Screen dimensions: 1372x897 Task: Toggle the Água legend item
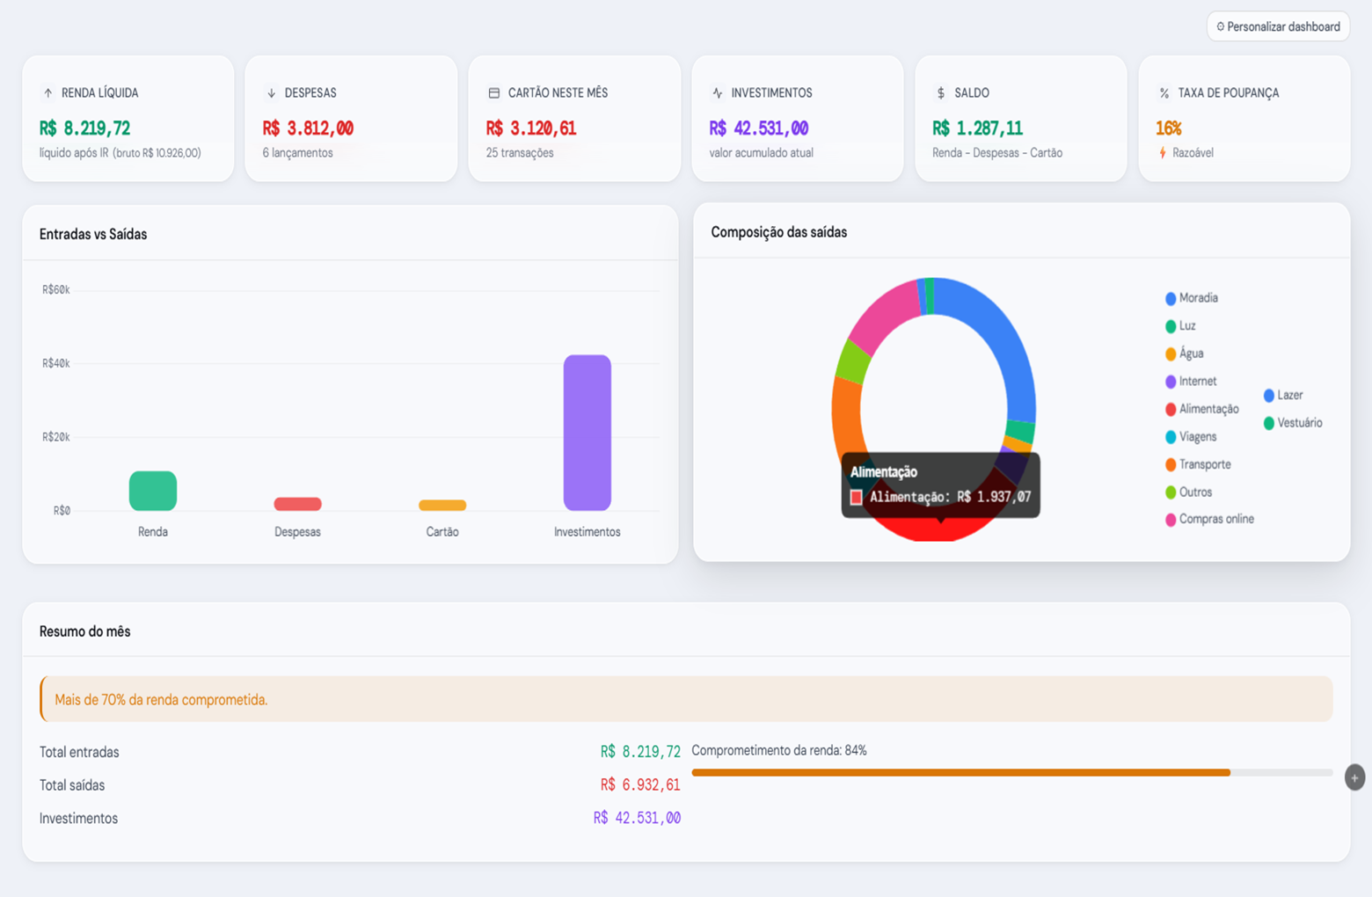coord(1184,354)
